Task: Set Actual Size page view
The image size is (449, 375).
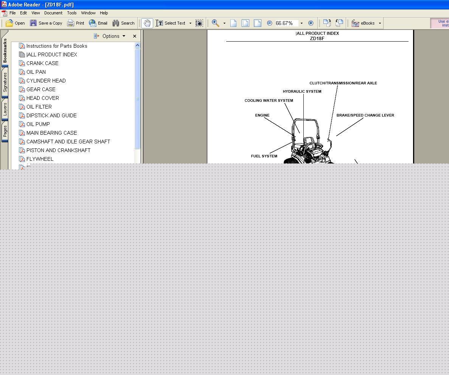Action: (x=233, y=23)
